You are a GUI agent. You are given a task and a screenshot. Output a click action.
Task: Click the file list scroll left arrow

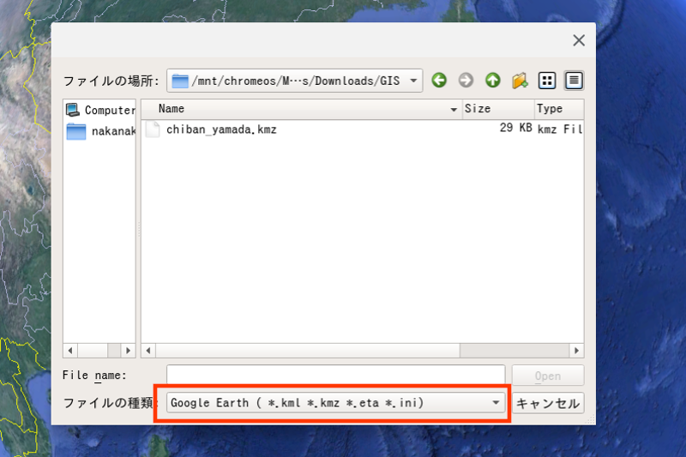pos(148,351)
